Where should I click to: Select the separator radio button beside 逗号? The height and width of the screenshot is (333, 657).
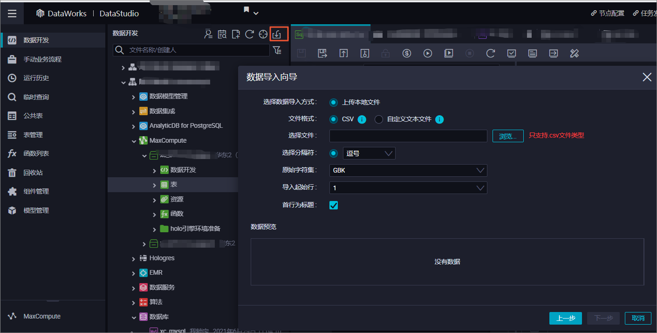pyautogui.click(x=334, y=153)
